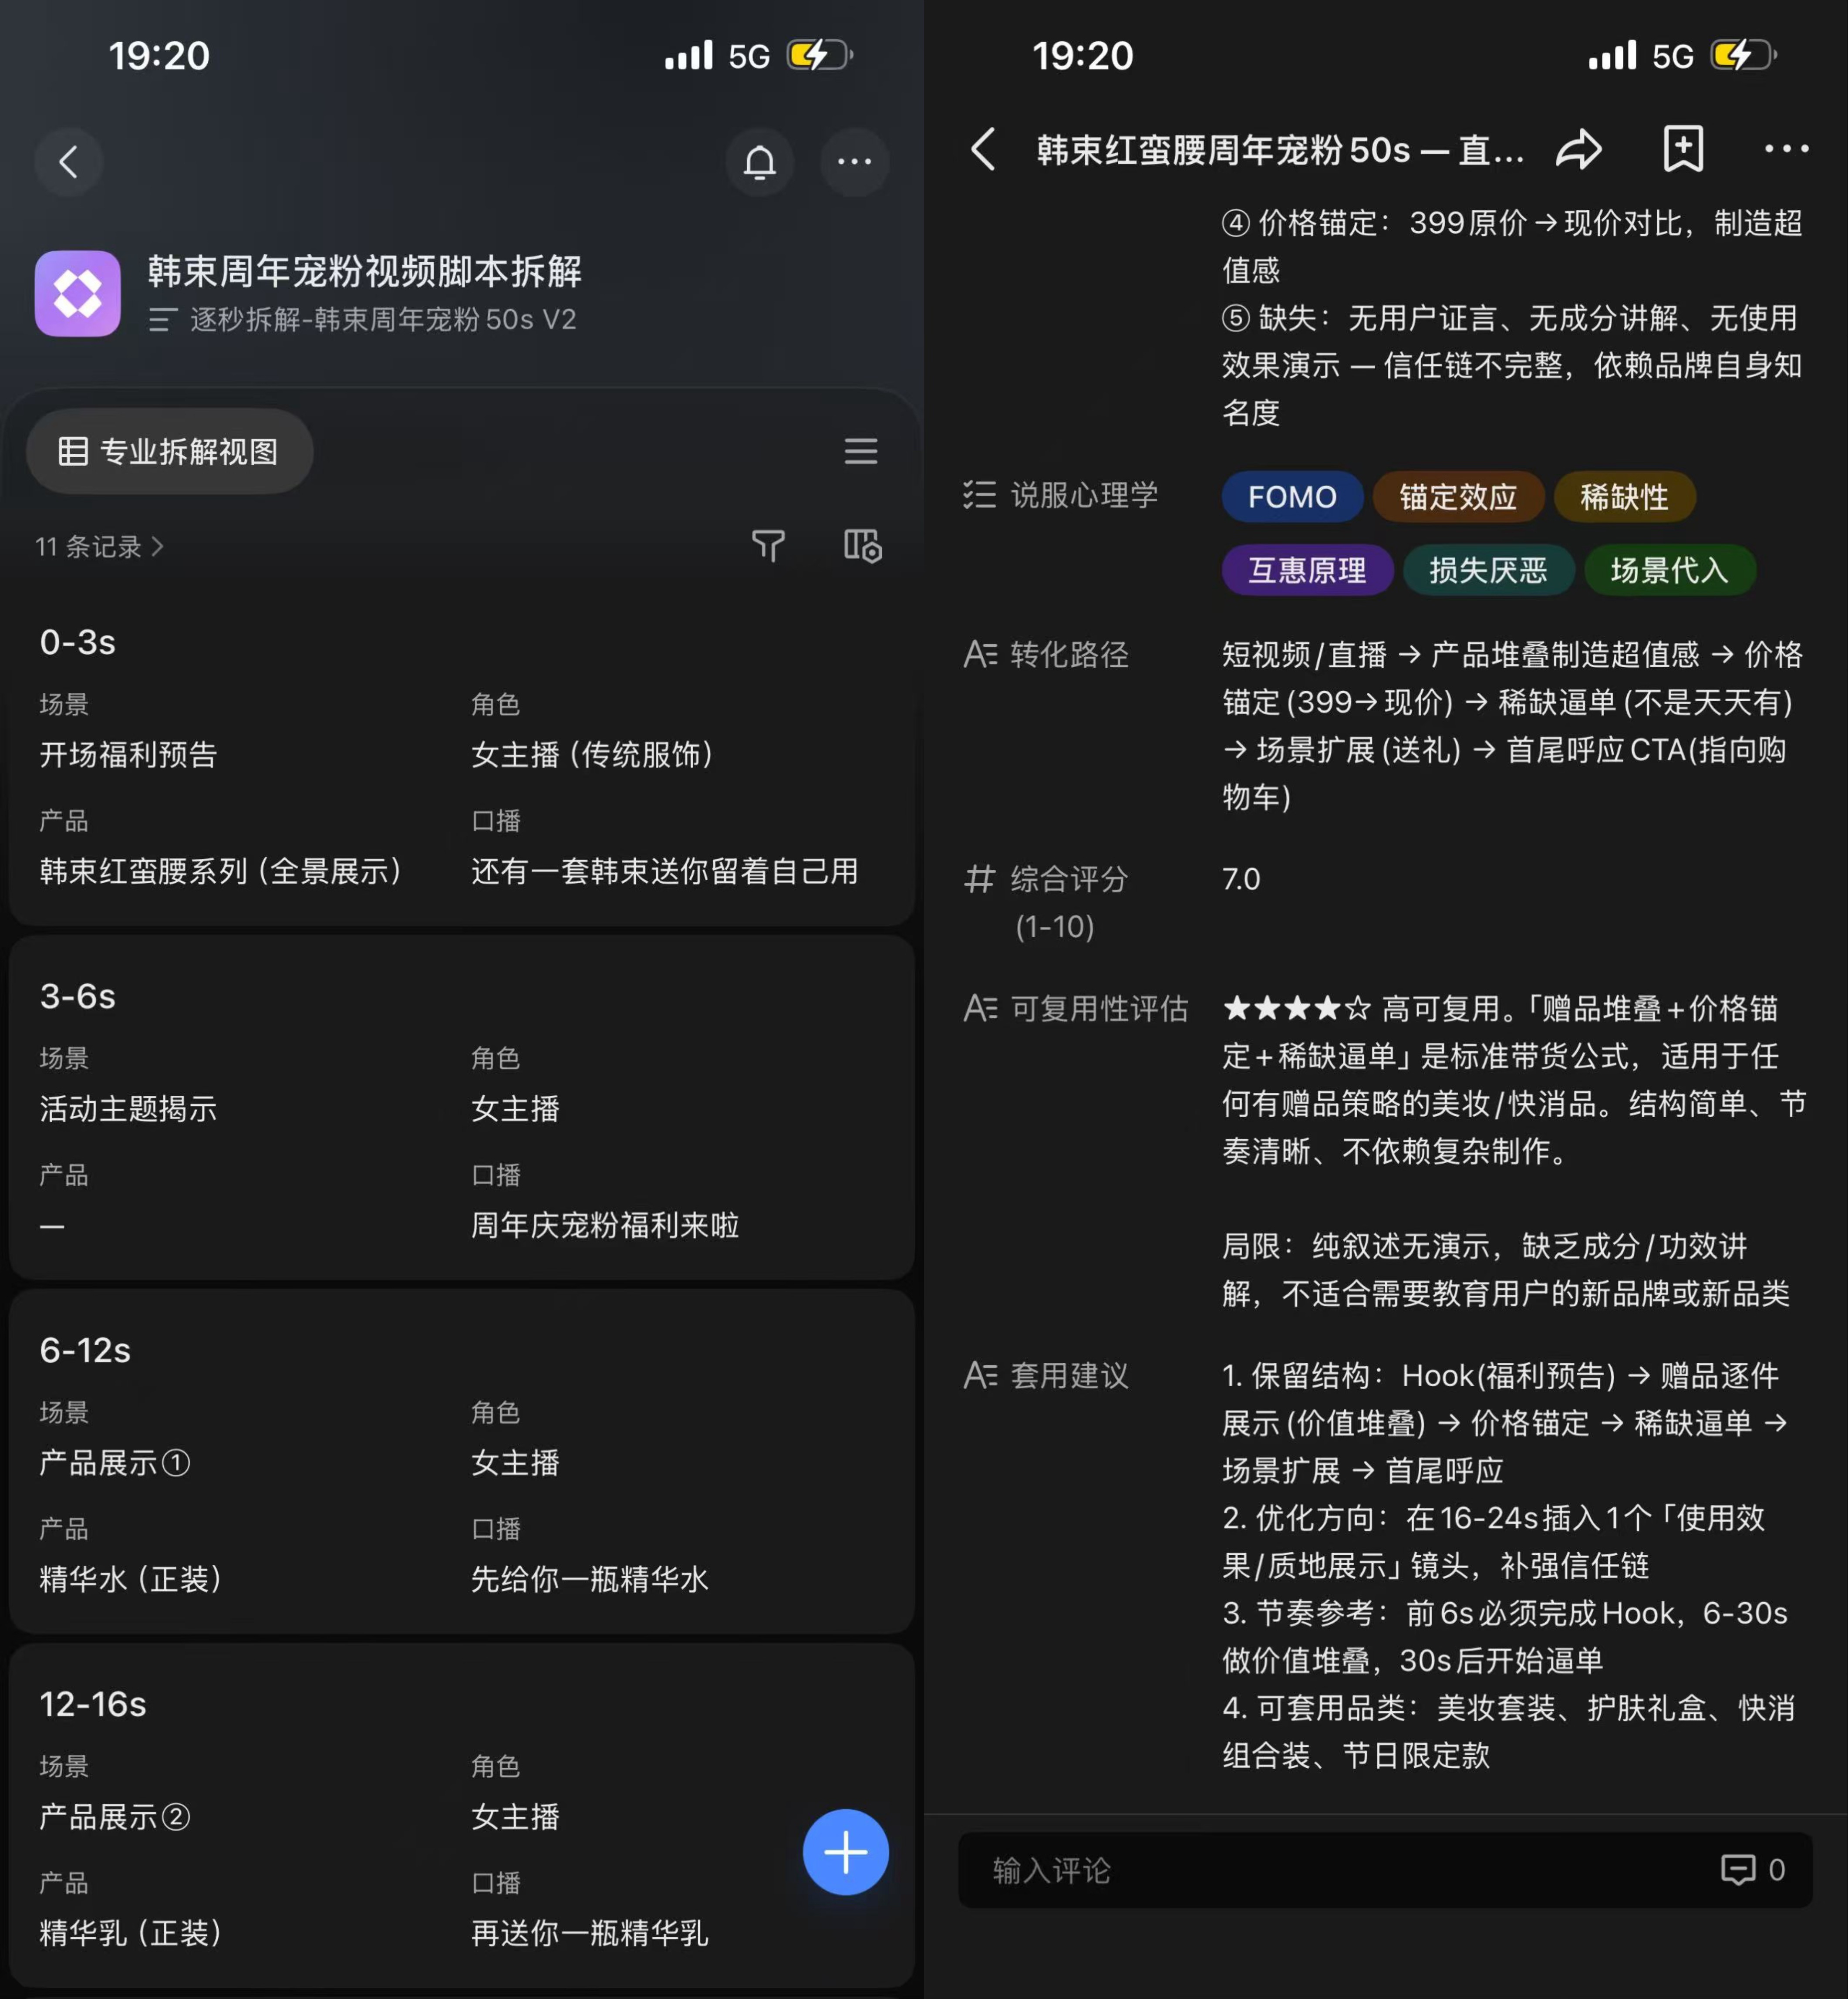Tap the 综合评分 (1-10) field label
1848x1999 pixels.
pos(1069,903)
